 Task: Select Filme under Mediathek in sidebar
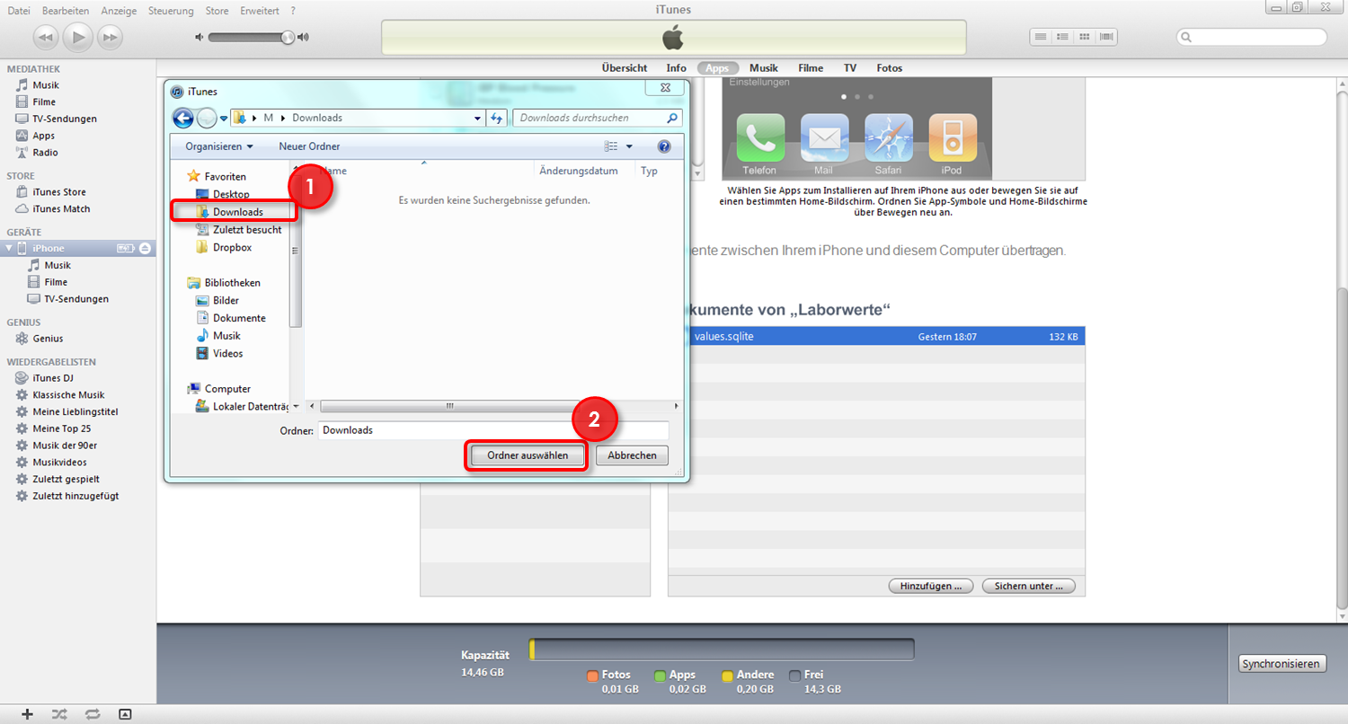pyautogui.click(x=44, y=102)
